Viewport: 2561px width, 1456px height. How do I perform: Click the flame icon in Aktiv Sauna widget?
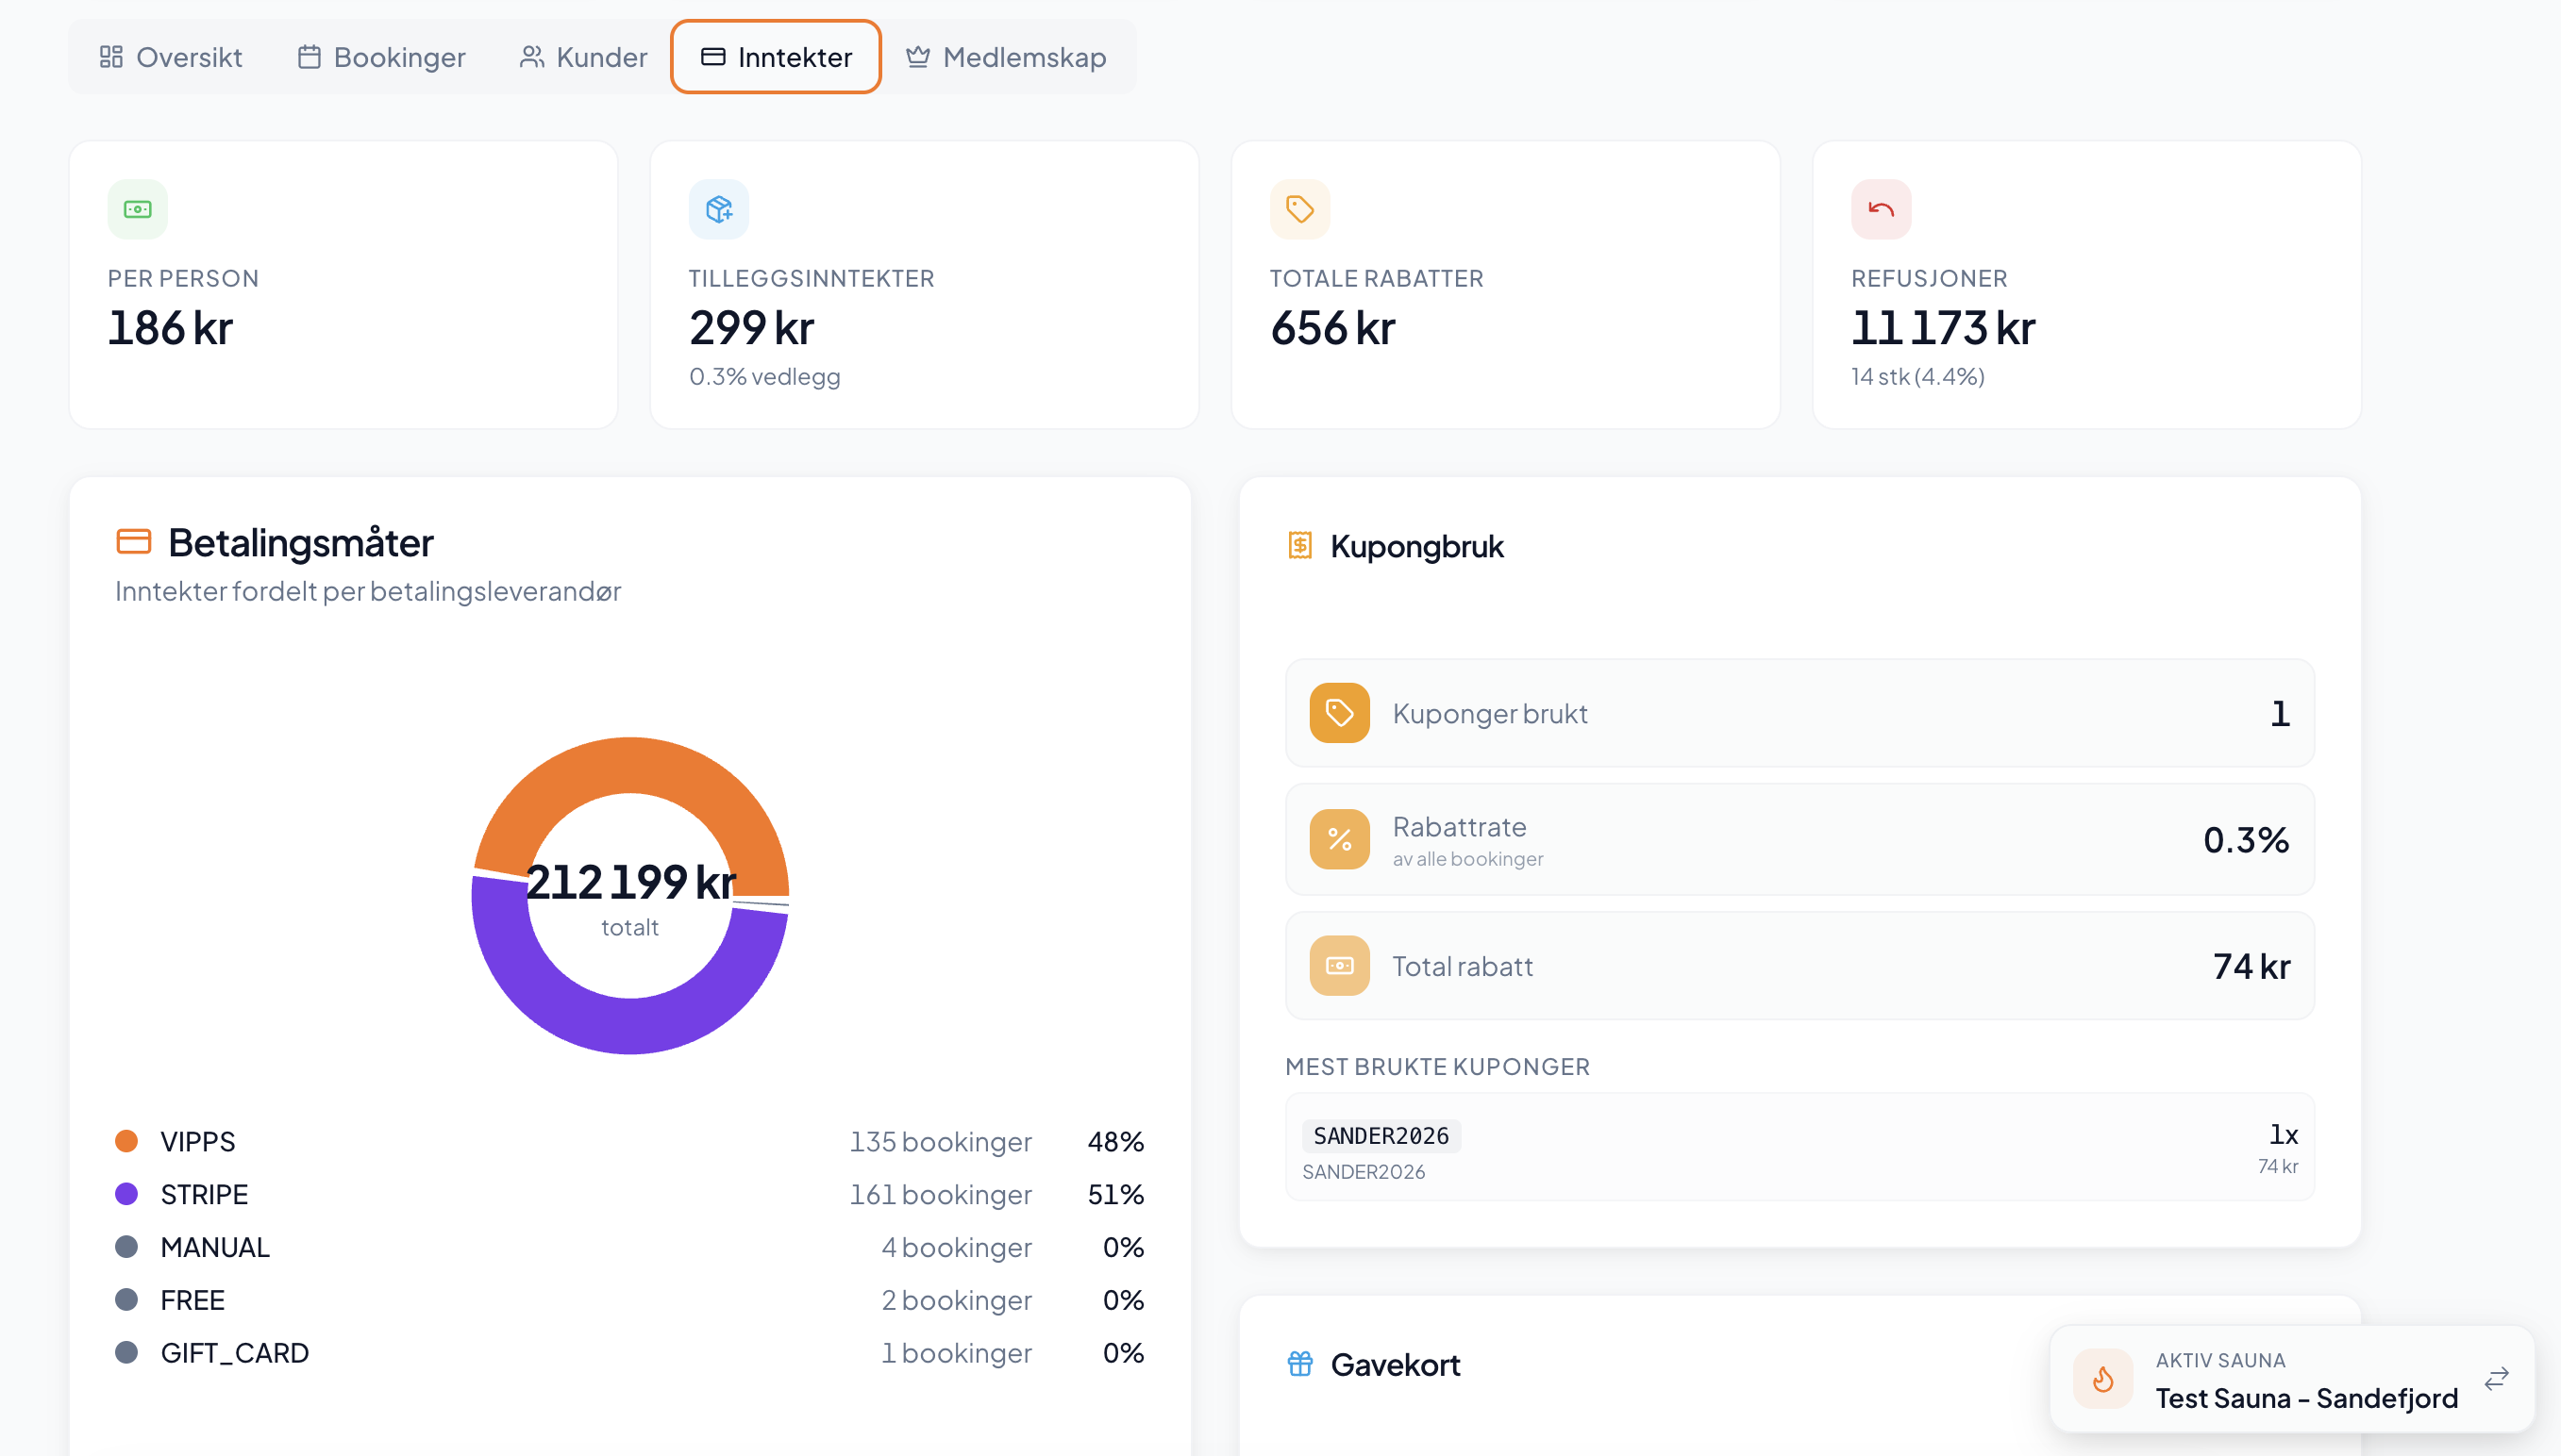point(2102,1379)
